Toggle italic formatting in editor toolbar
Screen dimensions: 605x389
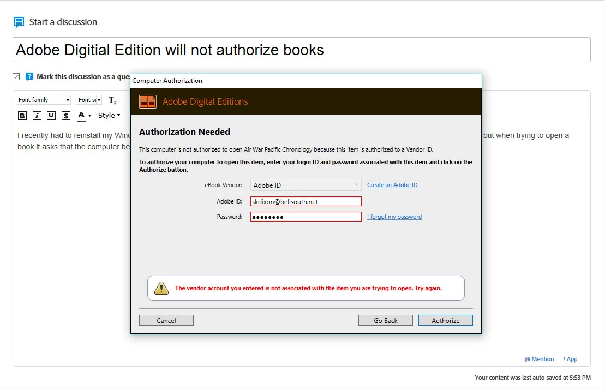(37, 115)
